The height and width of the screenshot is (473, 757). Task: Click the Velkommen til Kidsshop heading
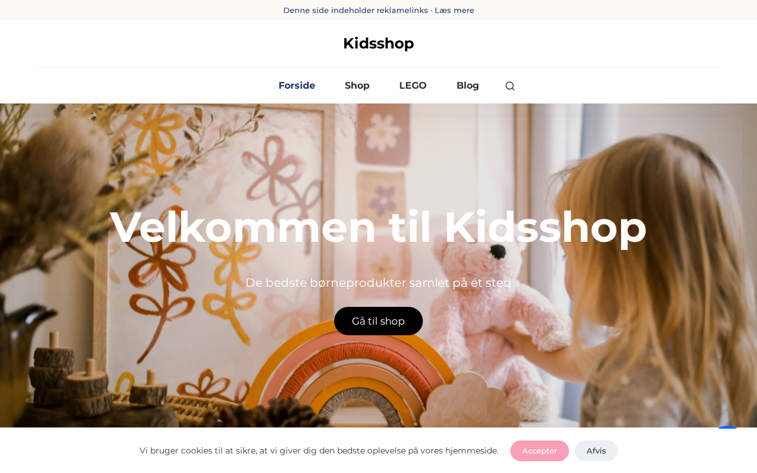(378, 227)
